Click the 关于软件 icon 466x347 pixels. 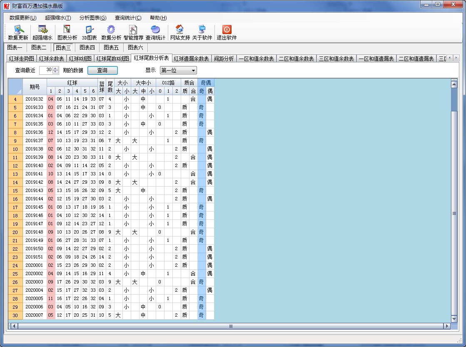[202, 32]
